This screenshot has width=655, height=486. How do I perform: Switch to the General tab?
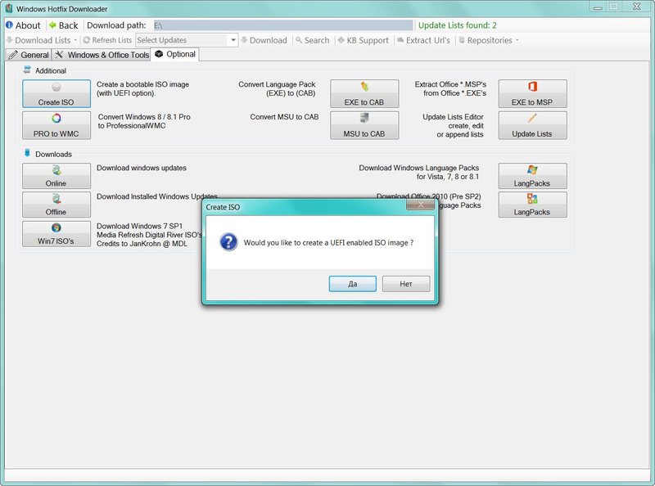[29, 55]
